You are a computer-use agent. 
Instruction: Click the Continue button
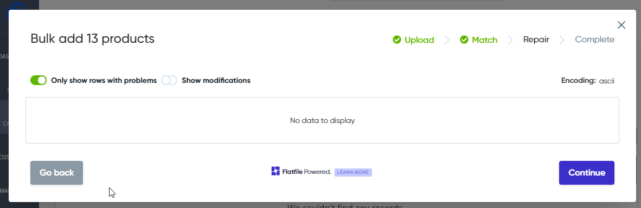[x=587, y=172]
